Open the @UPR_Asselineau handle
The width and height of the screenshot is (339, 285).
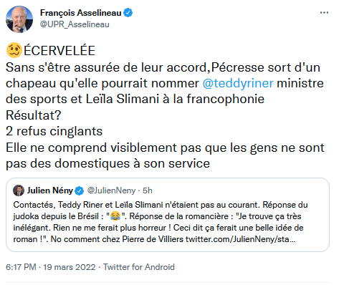75,24
